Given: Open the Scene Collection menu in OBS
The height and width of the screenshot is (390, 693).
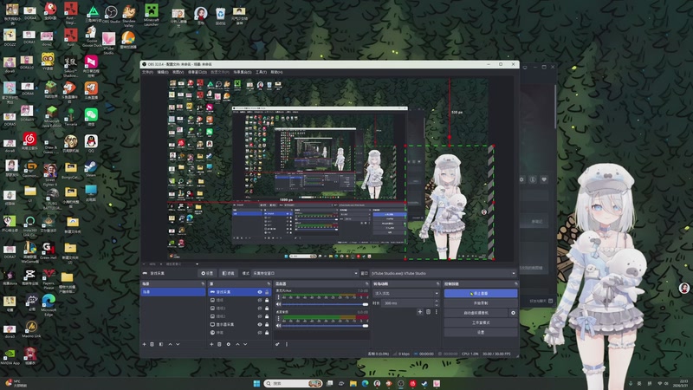Looking at the screenshot, I should pos(243,72).
